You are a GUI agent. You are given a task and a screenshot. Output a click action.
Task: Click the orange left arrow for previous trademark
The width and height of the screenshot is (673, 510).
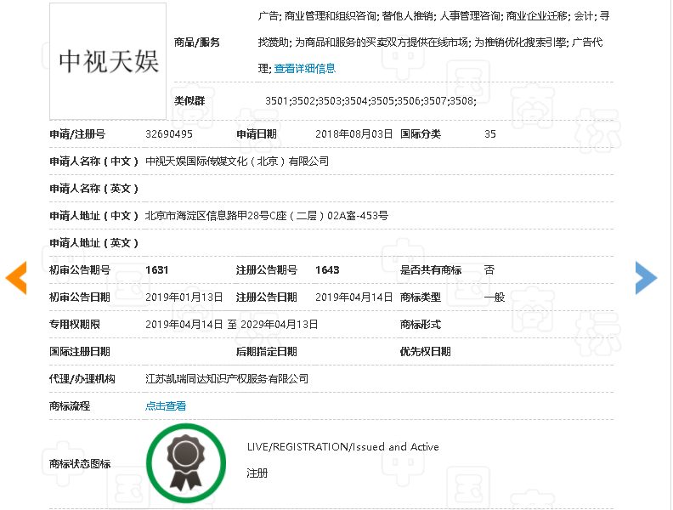(16, 277)
